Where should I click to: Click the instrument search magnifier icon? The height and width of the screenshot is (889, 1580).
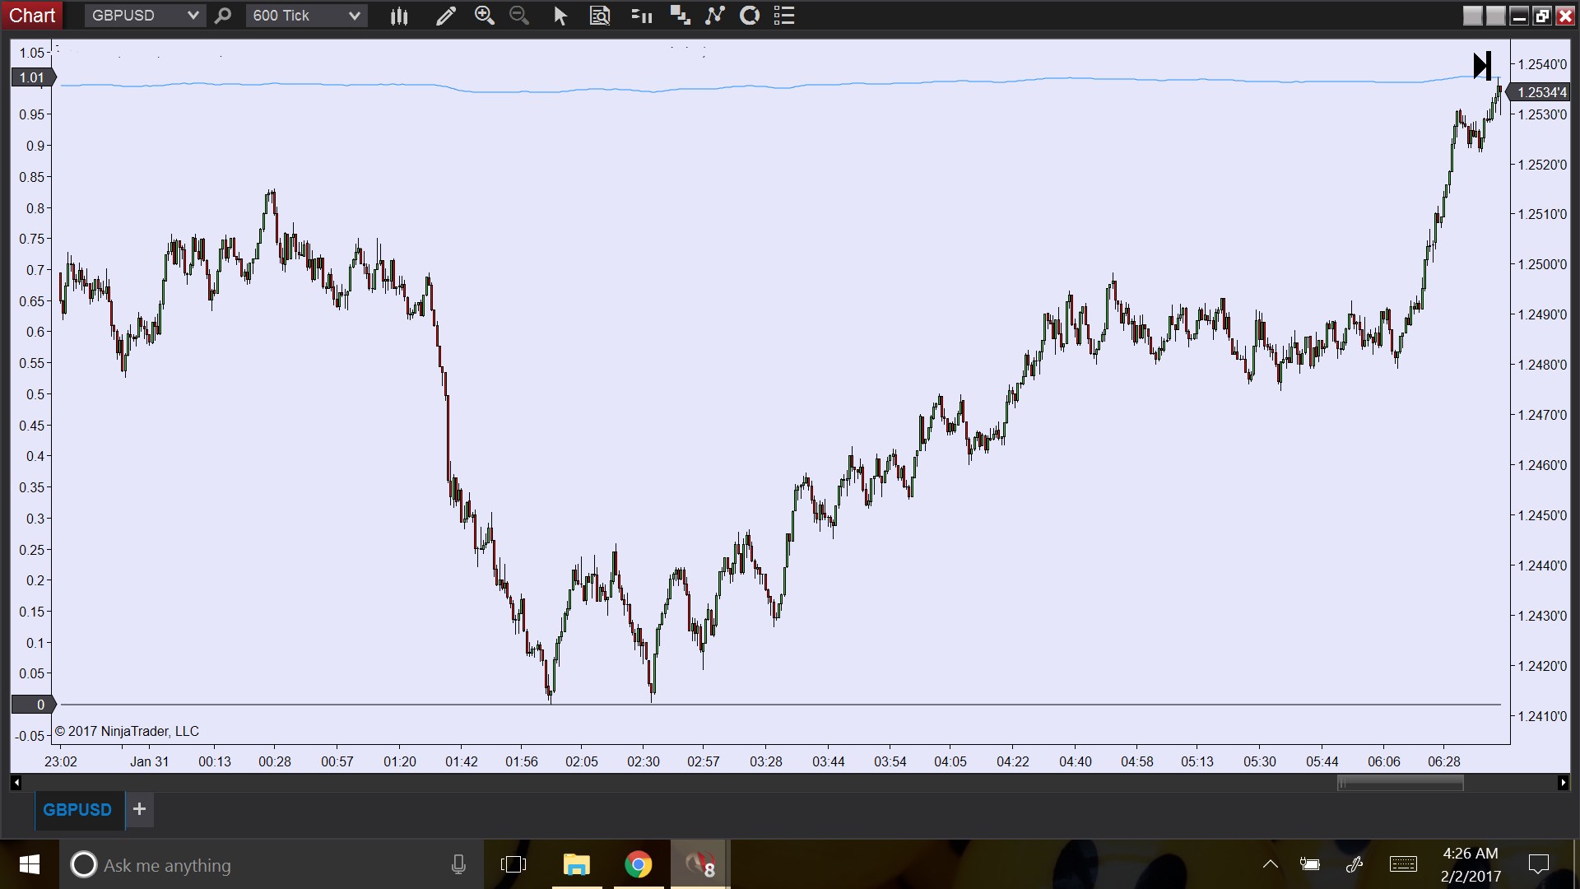coord(223,16)
